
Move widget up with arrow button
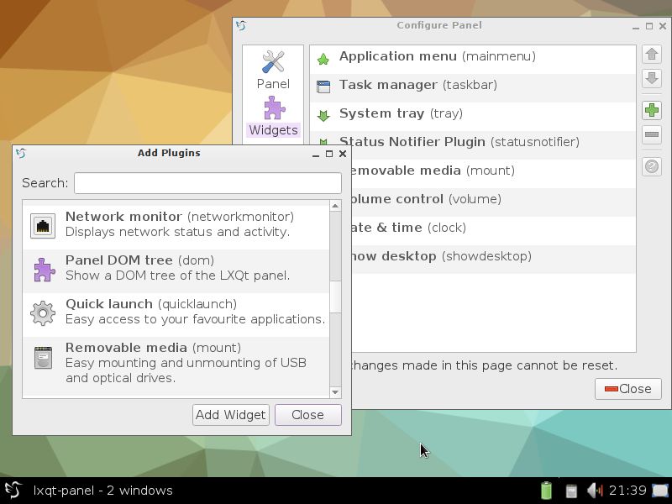click(652, 54)
